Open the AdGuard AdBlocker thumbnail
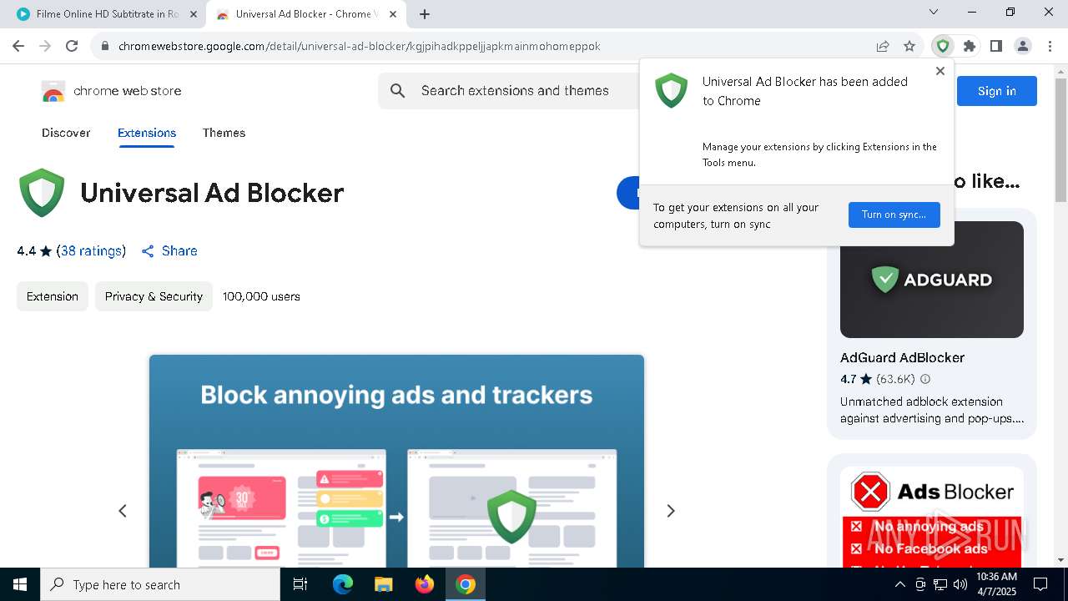 click(x=932, y=280)
